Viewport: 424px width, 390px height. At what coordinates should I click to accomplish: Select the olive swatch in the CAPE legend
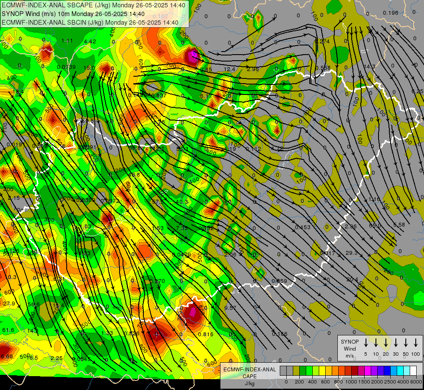(x=296, y=371)
